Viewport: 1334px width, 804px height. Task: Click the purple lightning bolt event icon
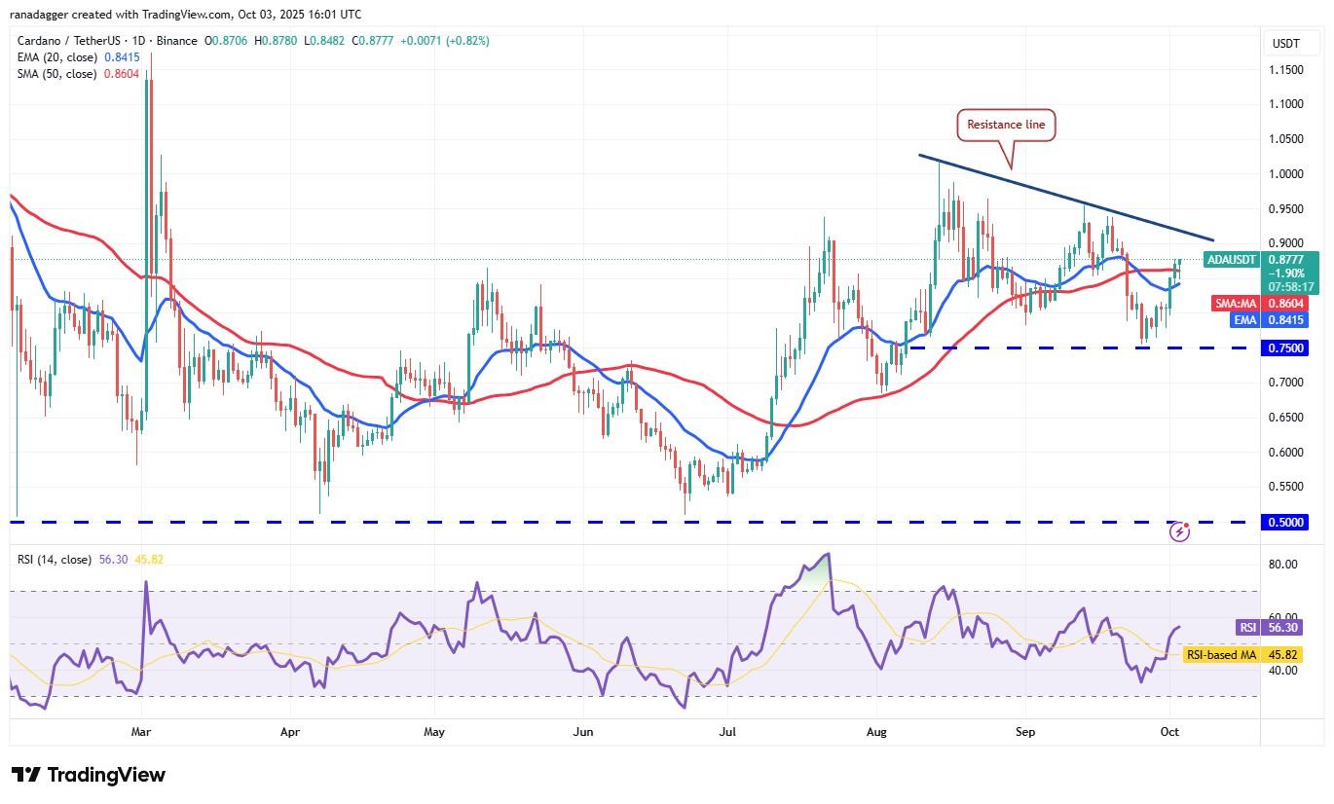[x=1180, y=531]
